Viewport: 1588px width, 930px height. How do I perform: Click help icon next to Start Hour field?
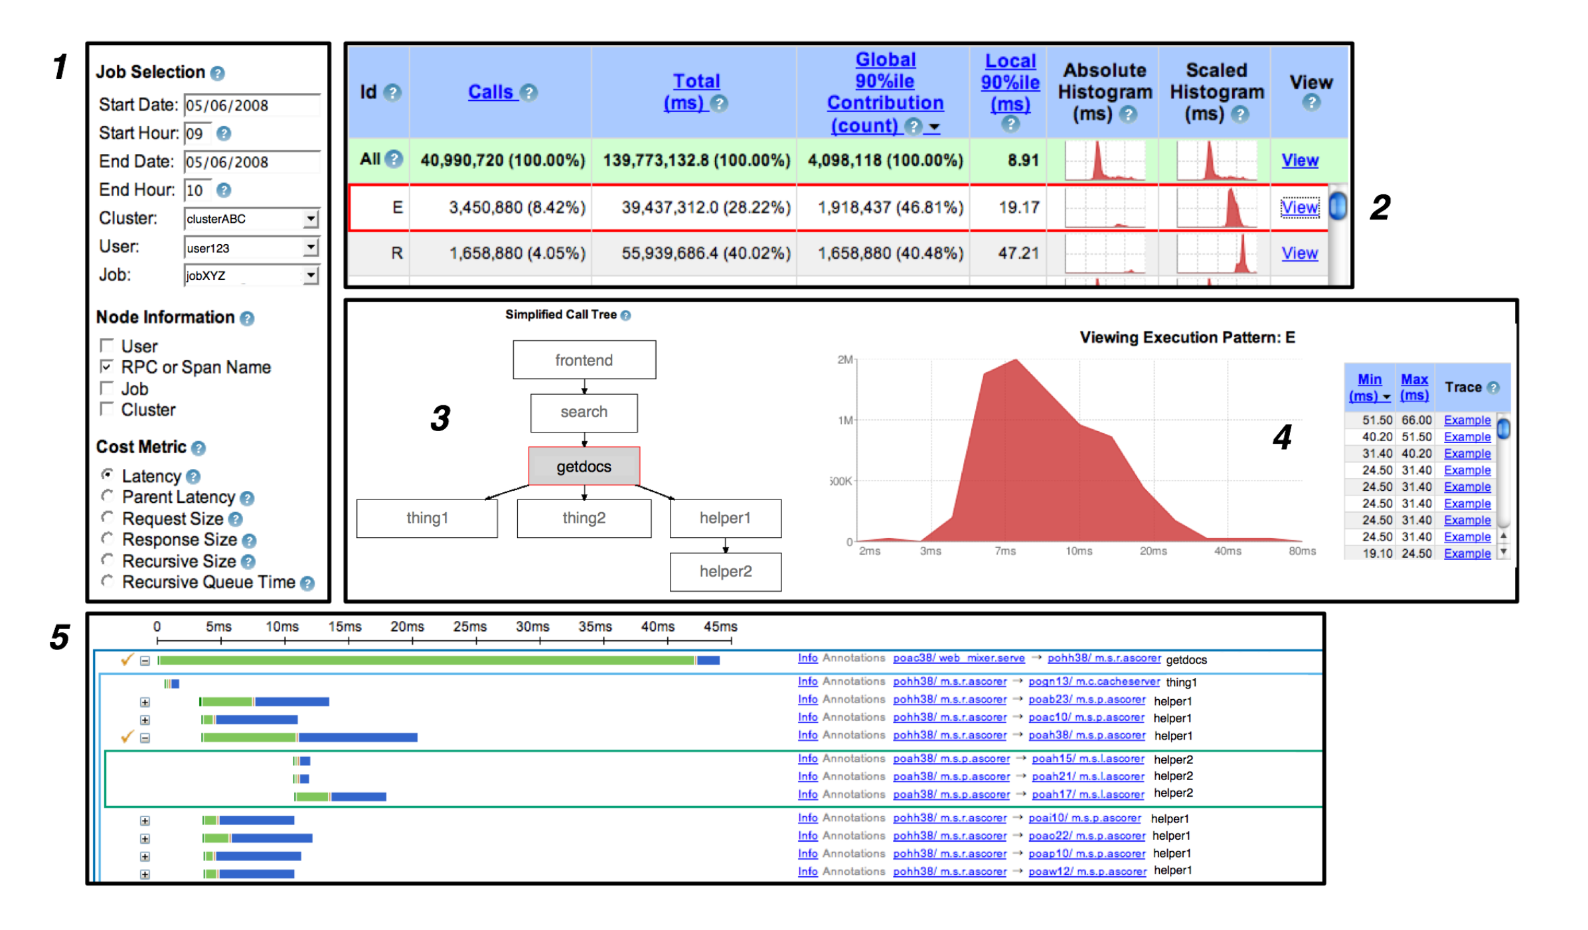pyautogui.click(x=224, y=133)
